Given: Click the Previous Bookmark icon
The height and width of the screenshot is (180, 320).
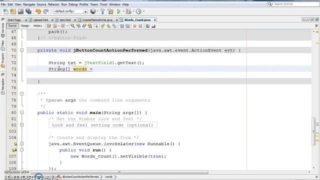Looking at the screenshot, I should click(x=103, y=26).
